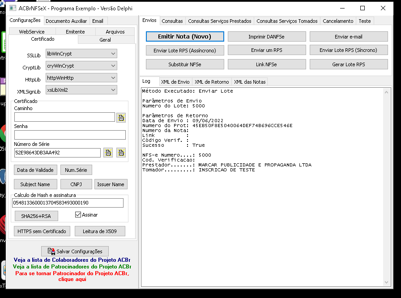Click the Issuer Name button
This screenshot has height=298, width=401.
click(111, 184)
